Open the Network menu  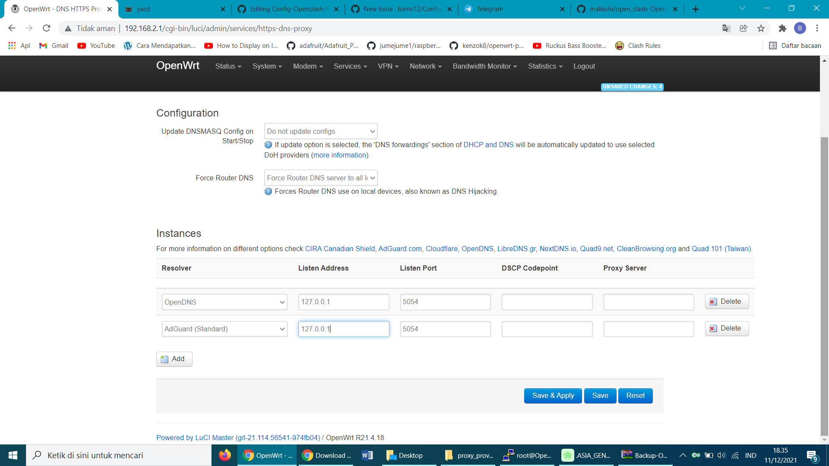(x=426, y=66)
